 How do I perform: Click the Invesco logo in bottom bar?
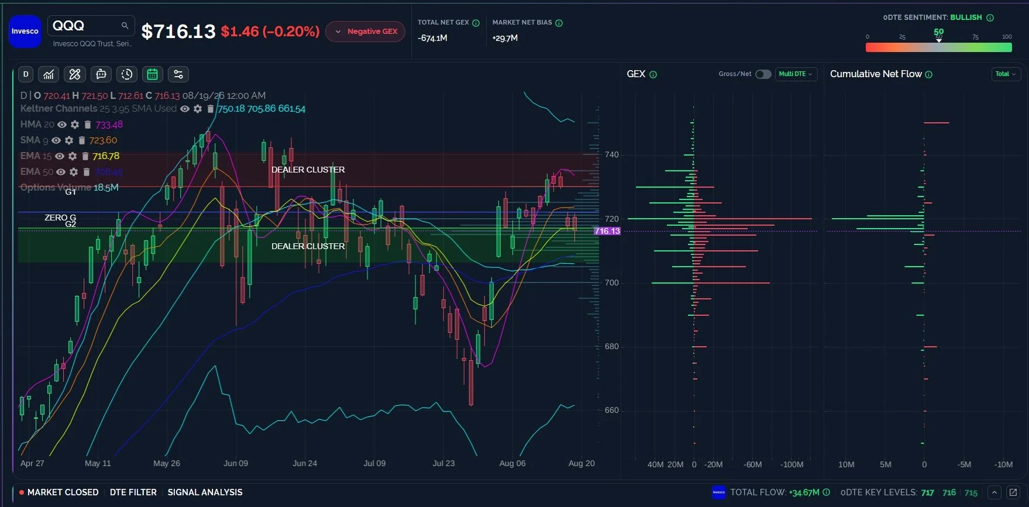(x=719, y=492)
